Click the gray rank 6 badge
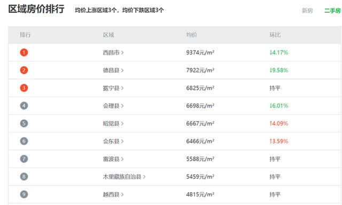Image resolution: width=342 pixels, height=205 pixels. click(24, 141)
